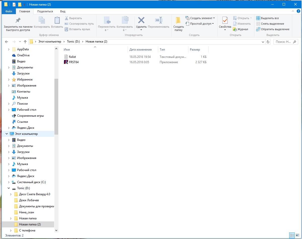Collapse the Этот компьютер tree node
Viewport: 302px width, 239px height.
point(7,134)
